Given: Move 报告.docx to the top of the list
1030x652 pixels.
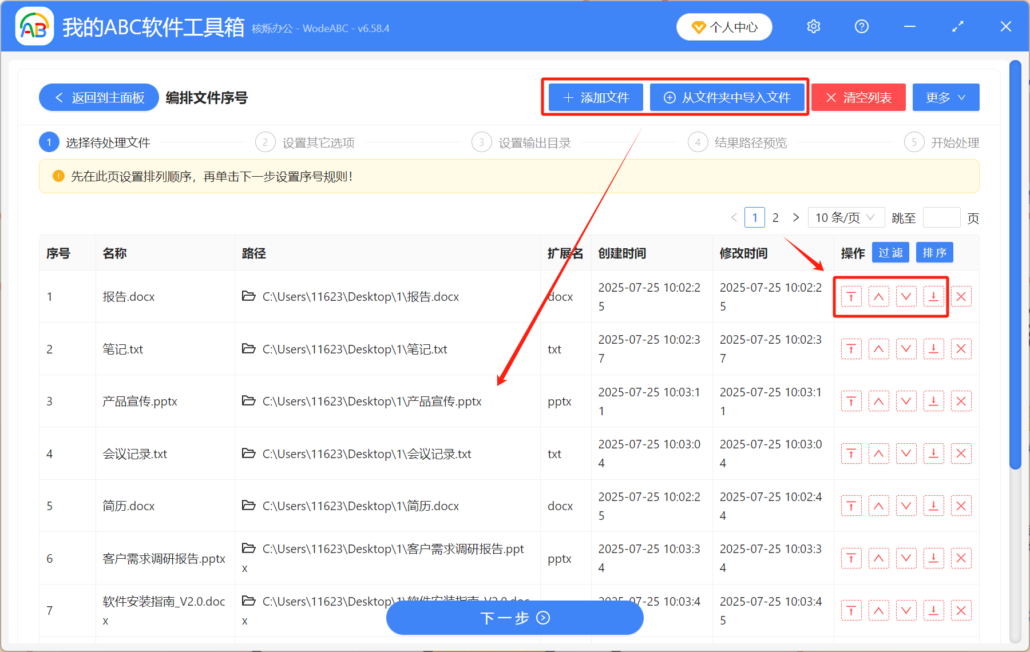Looking at the screenshot, I should point(851,296).
